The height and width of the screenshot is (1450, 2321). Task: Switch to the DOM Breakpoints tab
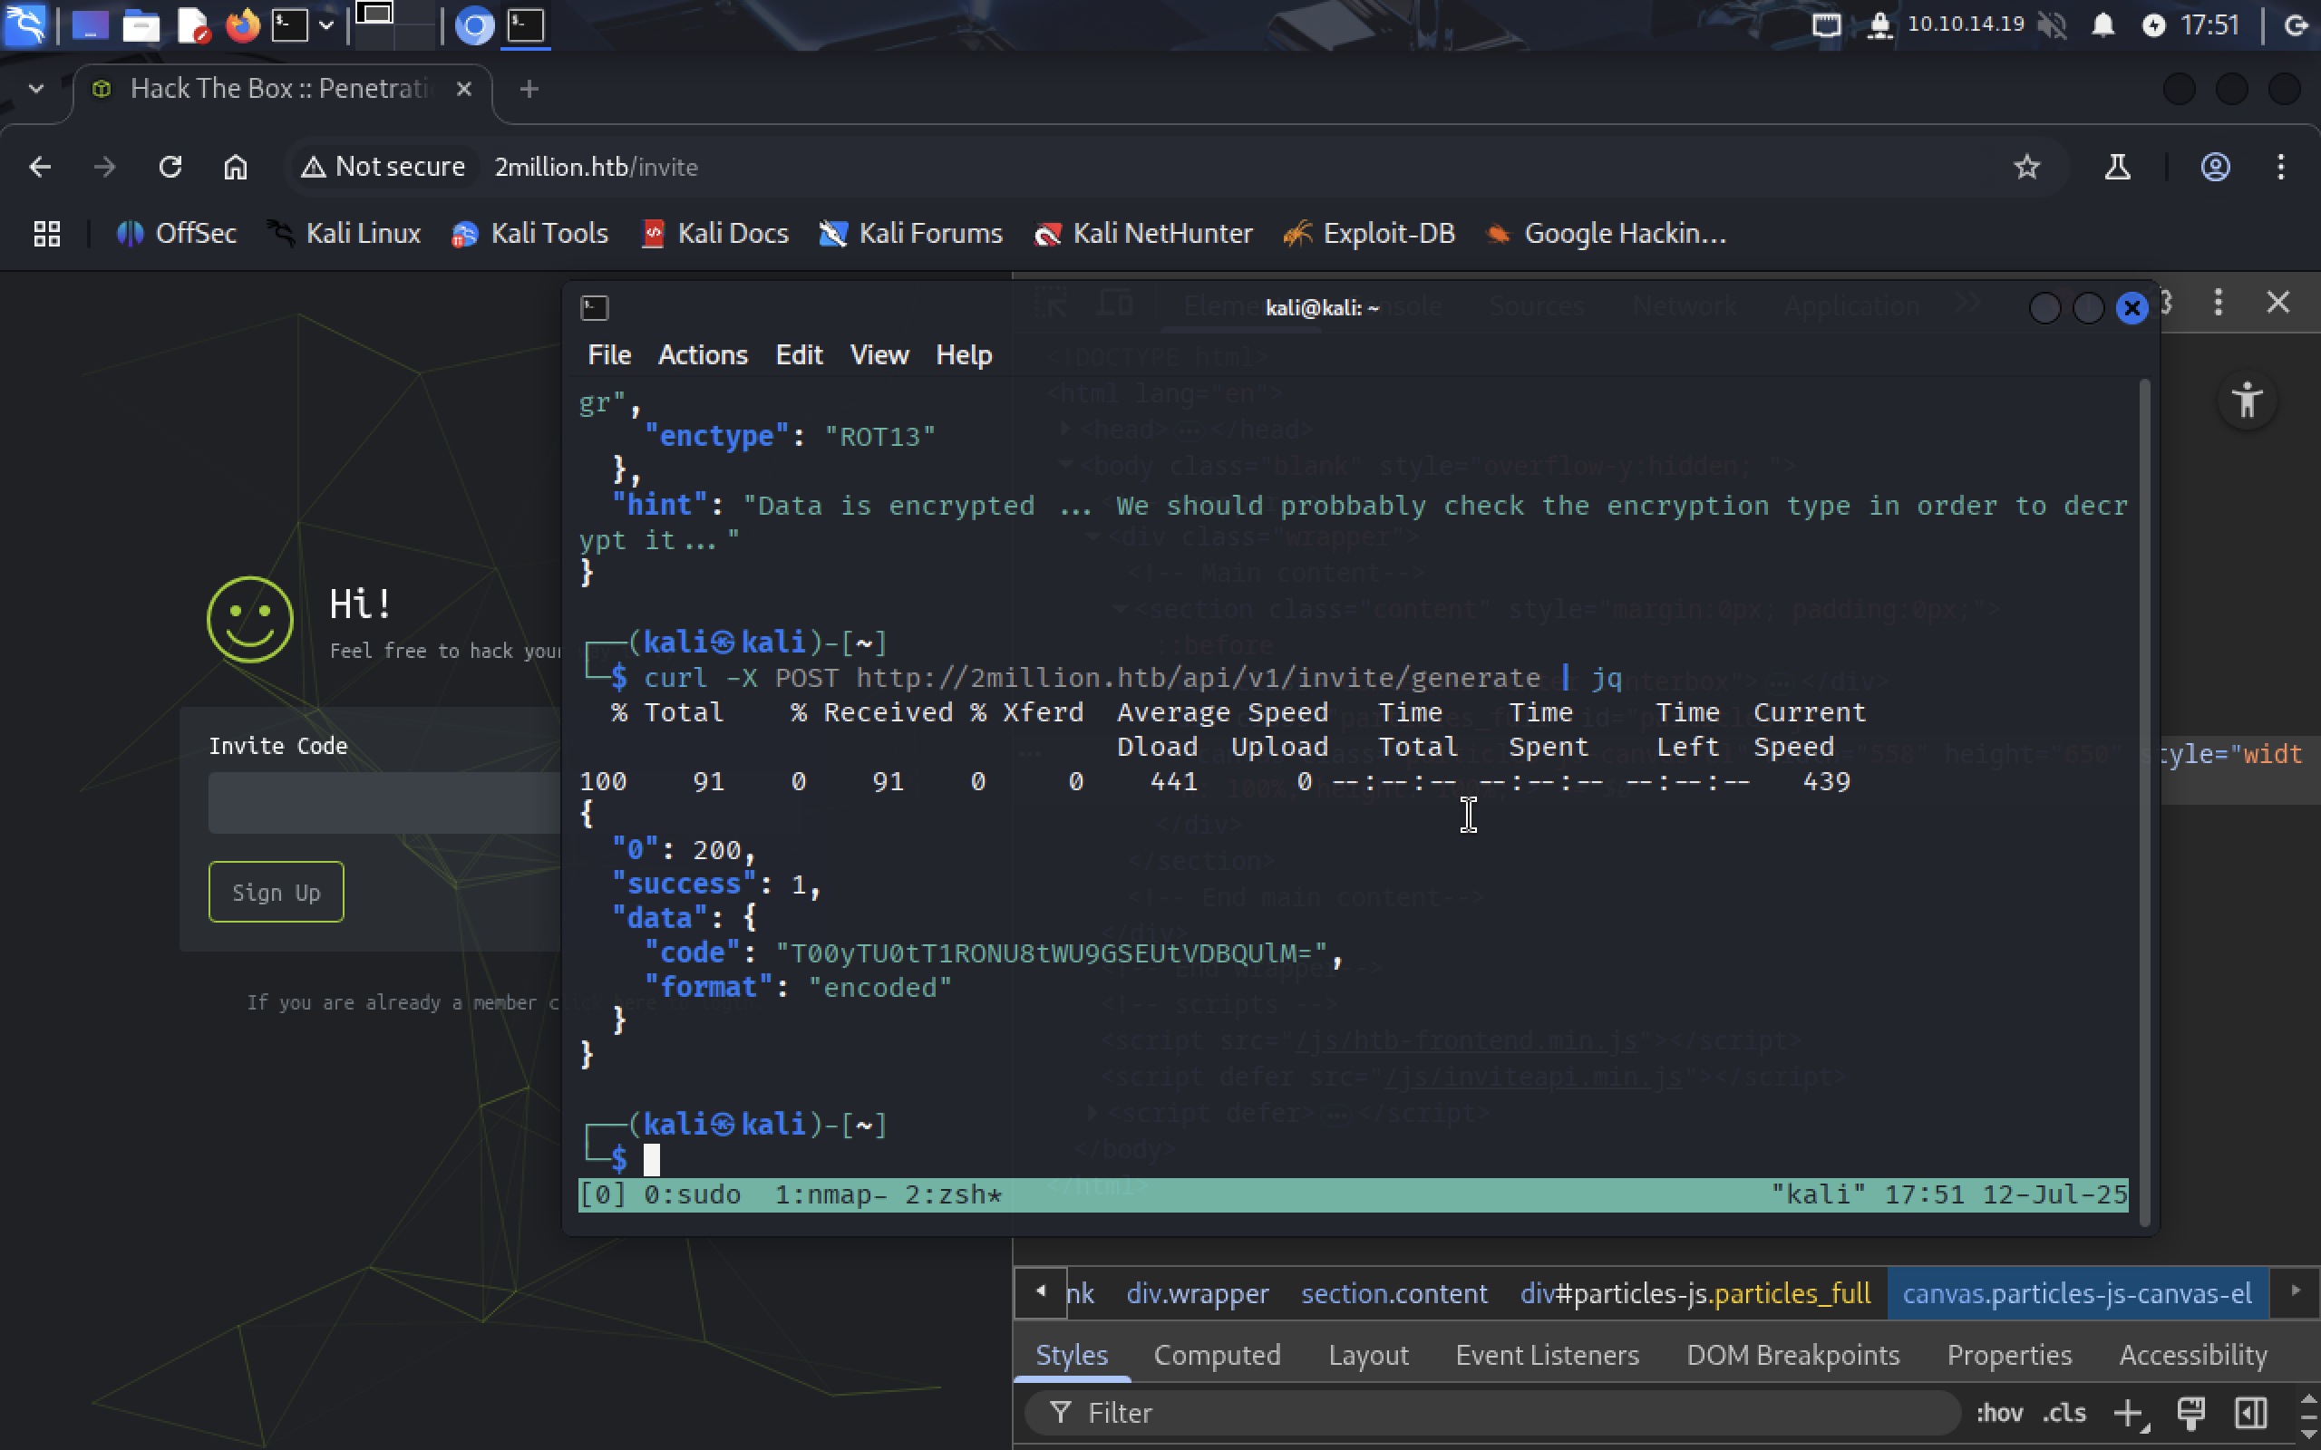tap(1792, 1354)
